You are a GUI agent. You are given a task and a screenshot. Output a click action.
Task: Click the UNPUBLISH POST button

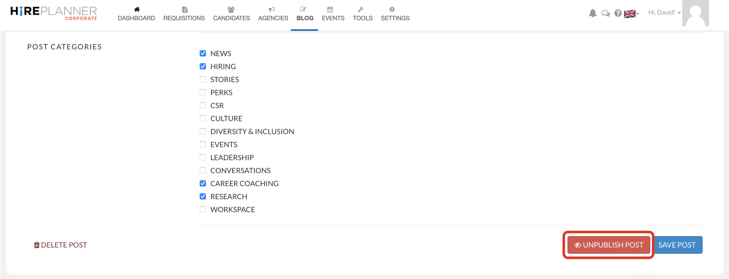608,245
